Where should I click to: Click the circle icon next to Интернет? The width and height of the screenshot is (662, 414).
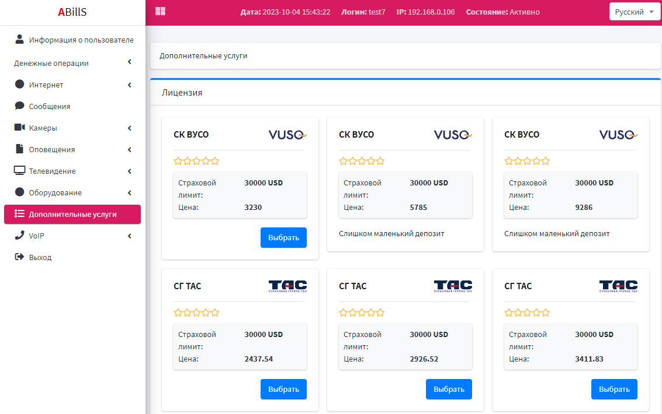(x=19, y=84)
